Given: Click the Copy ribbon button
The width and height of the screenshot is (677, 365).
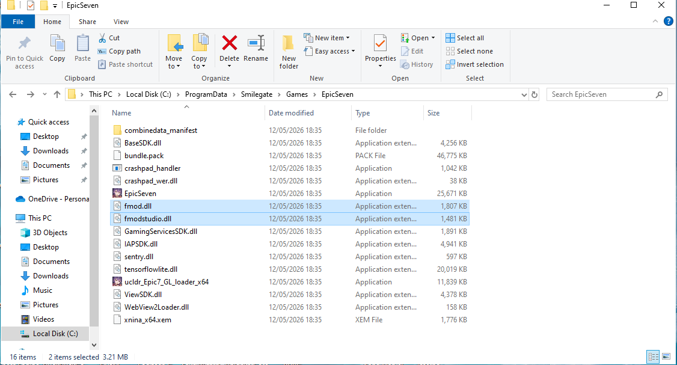Looking at the screenshot, I should 57,49.
